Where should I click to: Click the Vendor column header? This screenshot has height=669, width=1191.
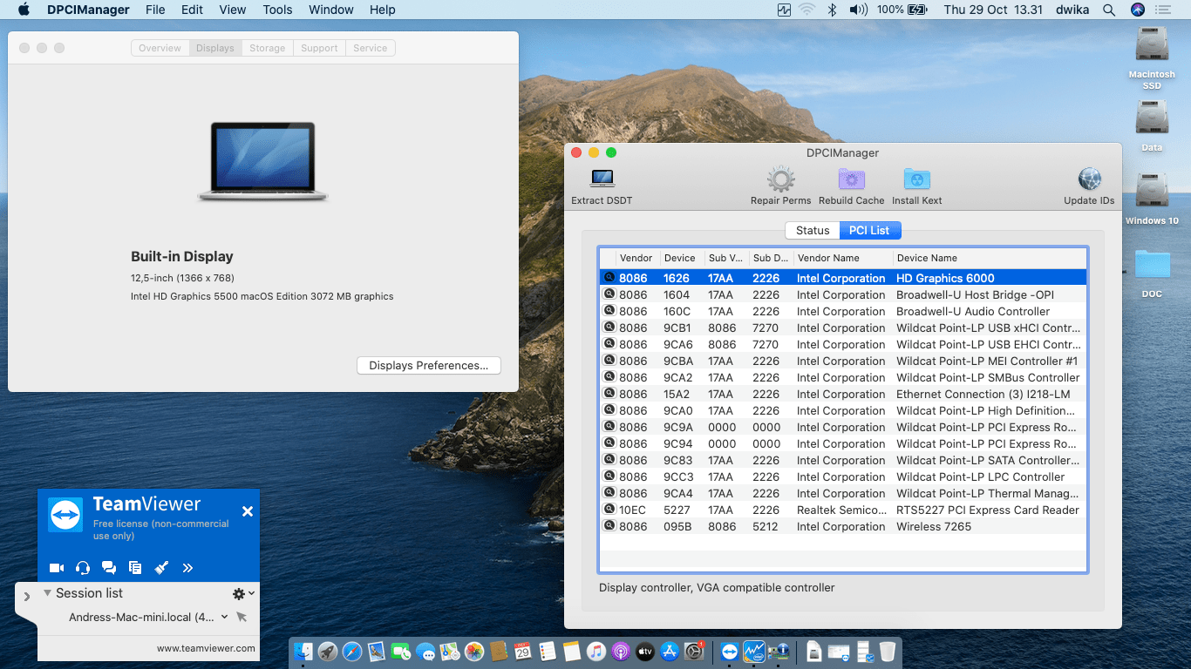[x=637, y=258]
